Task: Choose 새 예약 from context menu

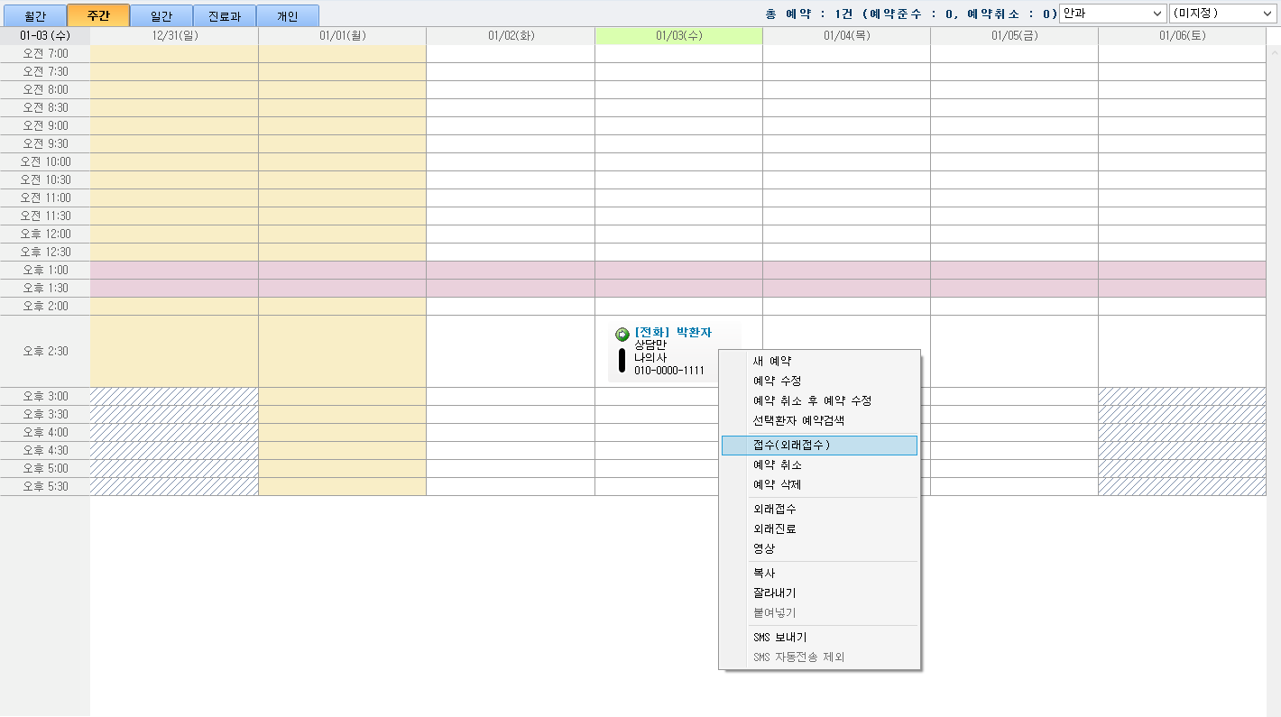Action: [772, 362]
